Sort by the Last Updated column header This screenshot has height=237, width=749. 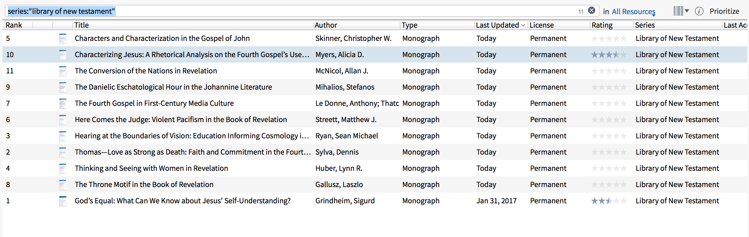pyautogui.click(x=498, y=25)
